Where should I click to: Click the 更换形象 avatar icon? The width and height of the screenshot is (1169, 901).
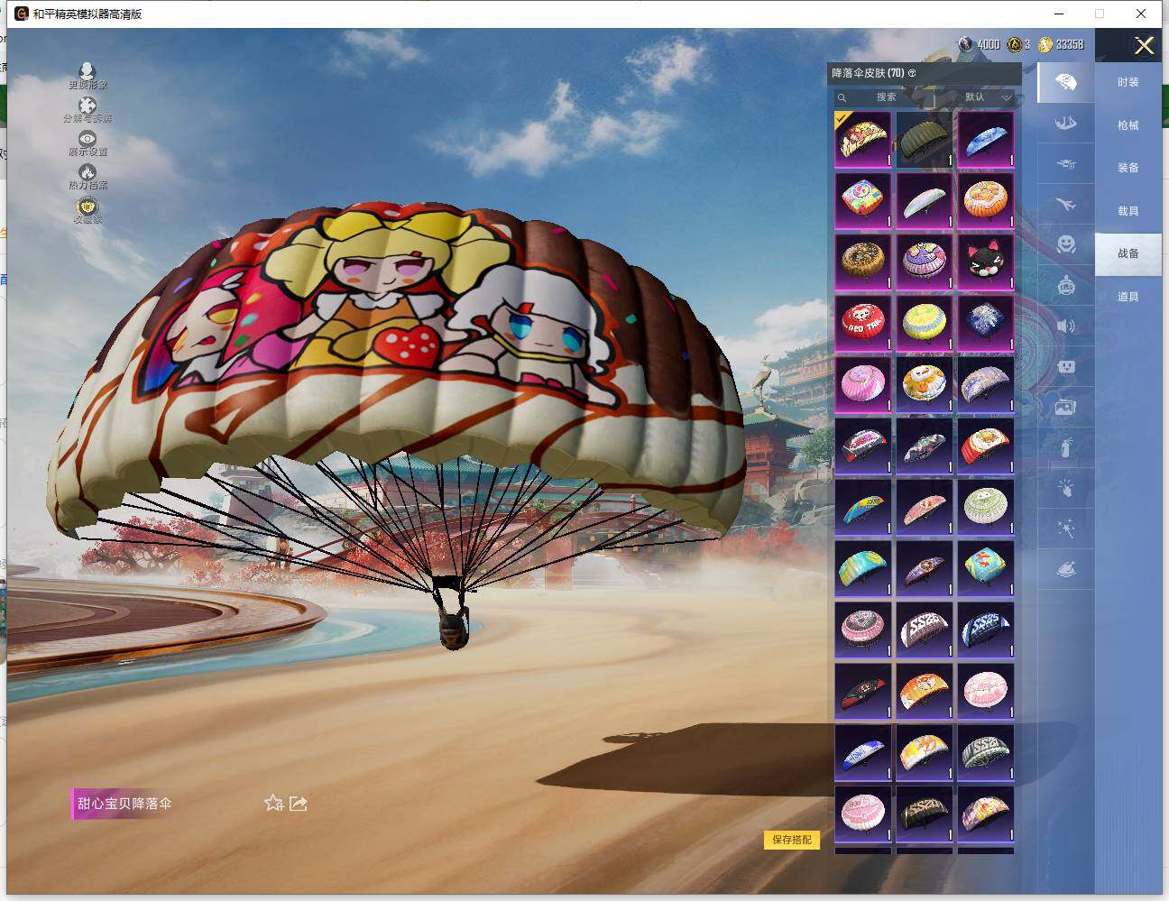click(87, 72)
